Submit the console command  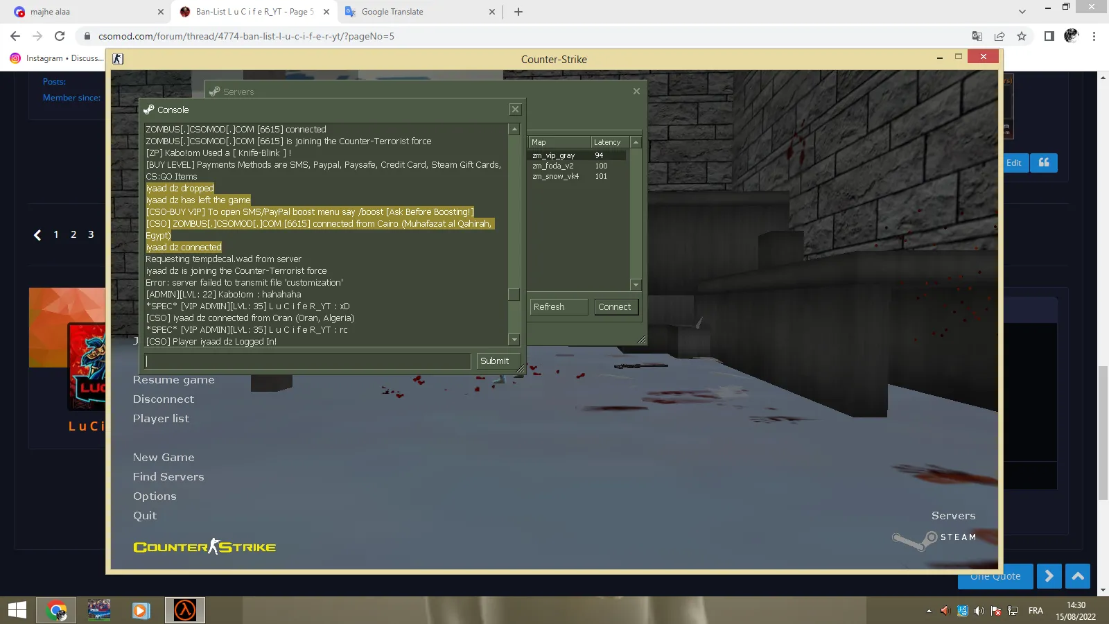pyautogui.click(x=495, y=361)
